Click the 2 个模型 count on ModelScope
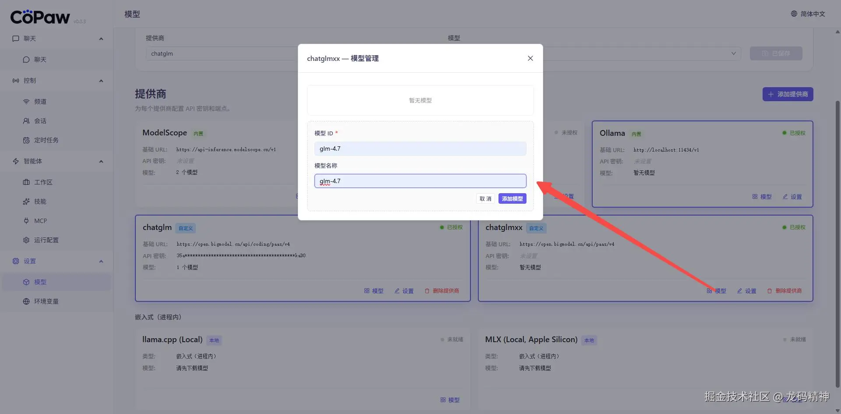The height and width of the screenshot is (414, 841). pyautogui.click(x=187, y=172)
